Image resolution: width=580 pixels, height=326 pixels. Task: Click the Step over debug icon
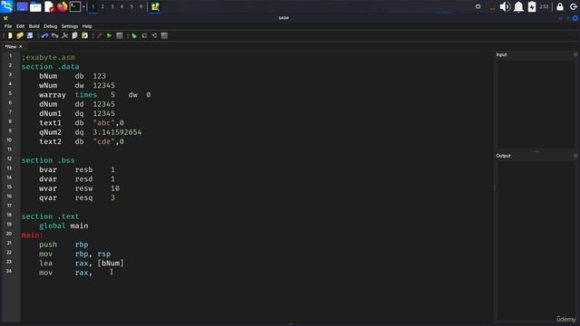point(144,36)
